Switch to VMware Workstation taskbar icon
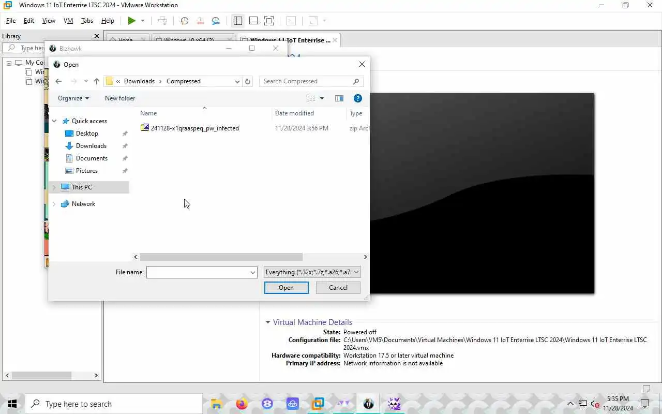Screen dimensions: 662x414 click(318, 404)
